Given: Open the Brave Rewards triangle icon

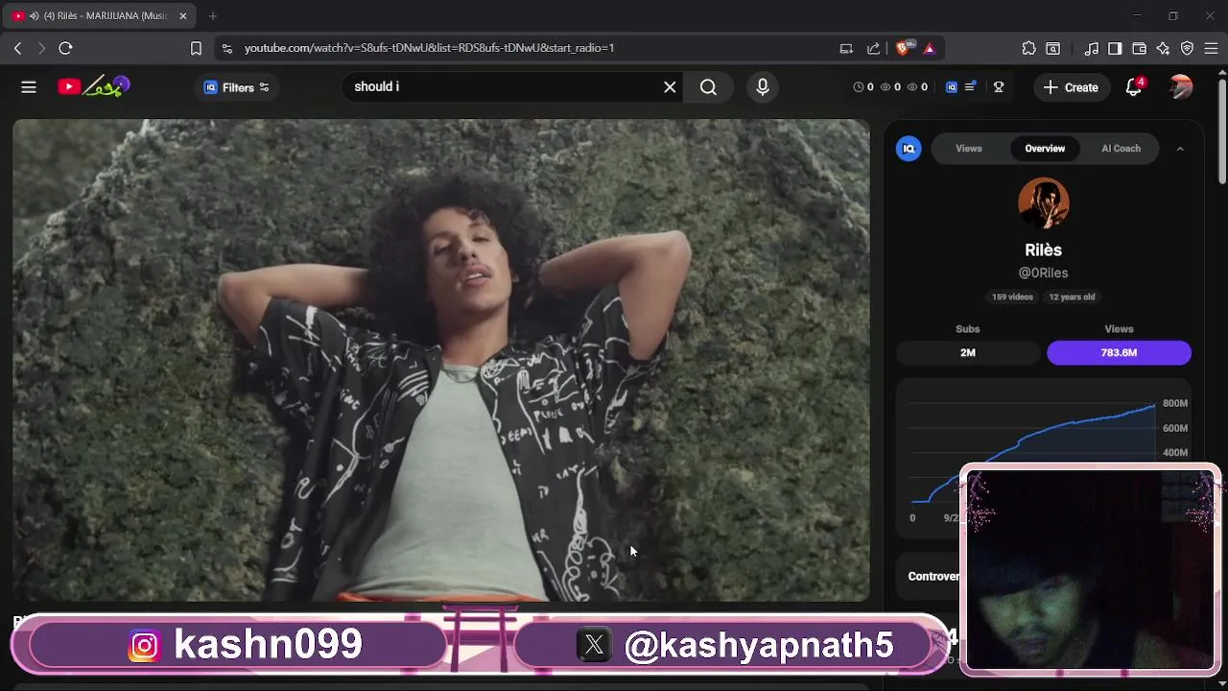Looking at the screenshot, I should coord(929,48).
